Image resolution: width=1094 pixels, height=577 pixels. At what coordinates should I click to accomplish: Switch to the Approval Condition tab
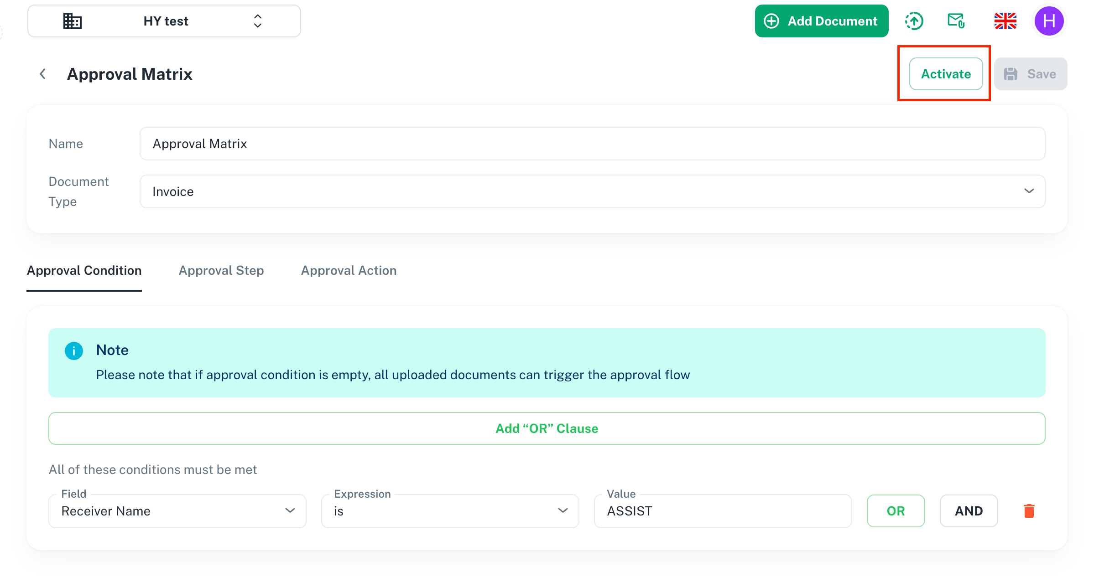coord(84,270)
